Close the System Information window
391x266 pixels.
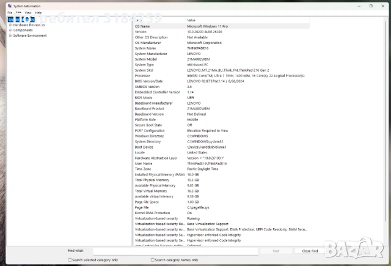[383, 6]
